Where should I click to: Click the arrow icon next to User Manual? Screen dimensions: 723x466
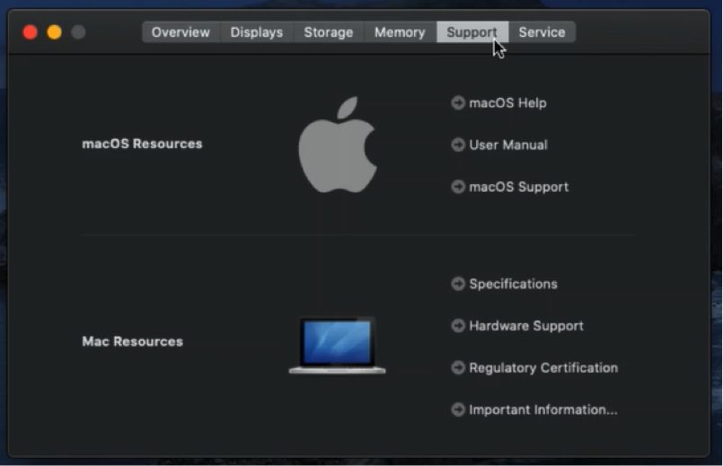point(458,145)
